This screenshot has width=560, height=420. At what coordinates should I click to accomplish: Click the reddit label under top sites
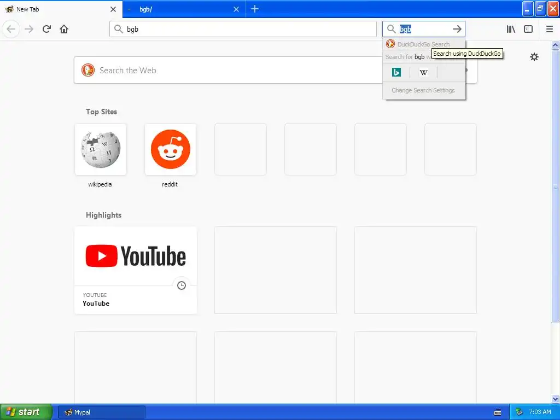coord(170,184)
